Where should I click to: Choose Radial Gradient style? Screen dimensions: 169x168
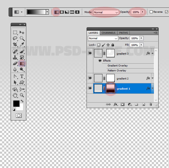click(62, 12)
